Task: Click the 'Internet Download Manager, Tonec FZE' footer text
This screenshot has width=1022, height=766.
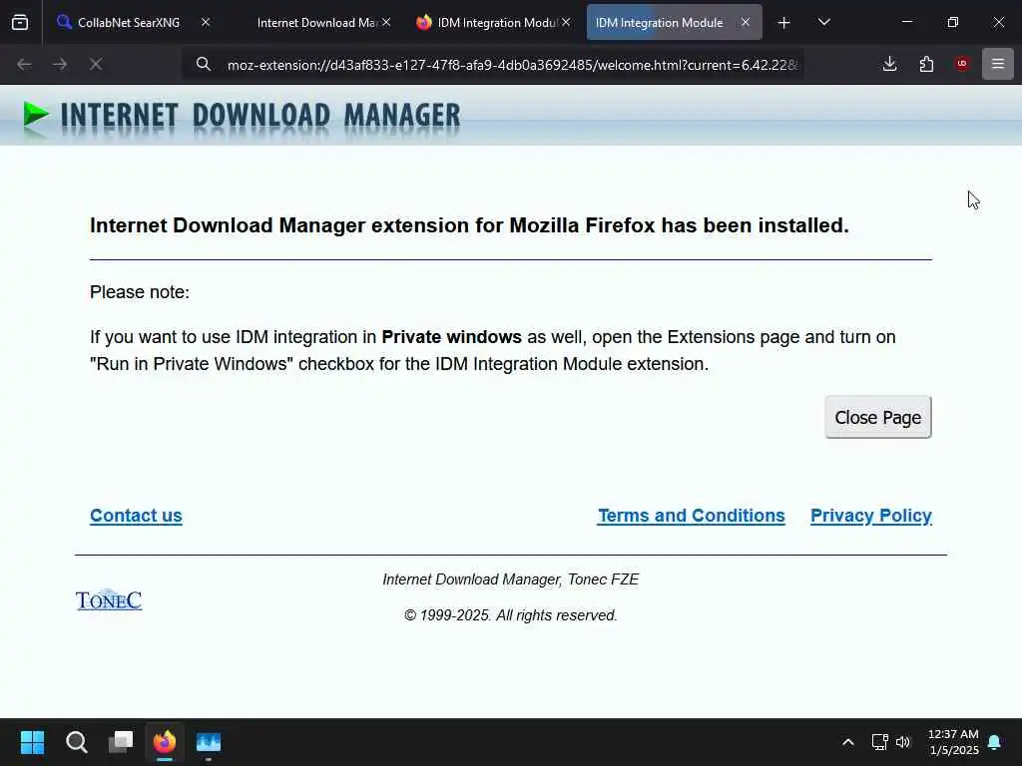Action: coord(510,579)
